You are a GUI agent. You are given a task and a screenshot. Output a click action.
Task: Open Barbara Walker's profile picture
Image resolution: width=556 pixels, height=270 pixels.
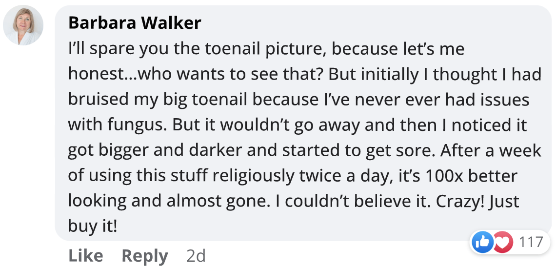(x=23, y=25)
